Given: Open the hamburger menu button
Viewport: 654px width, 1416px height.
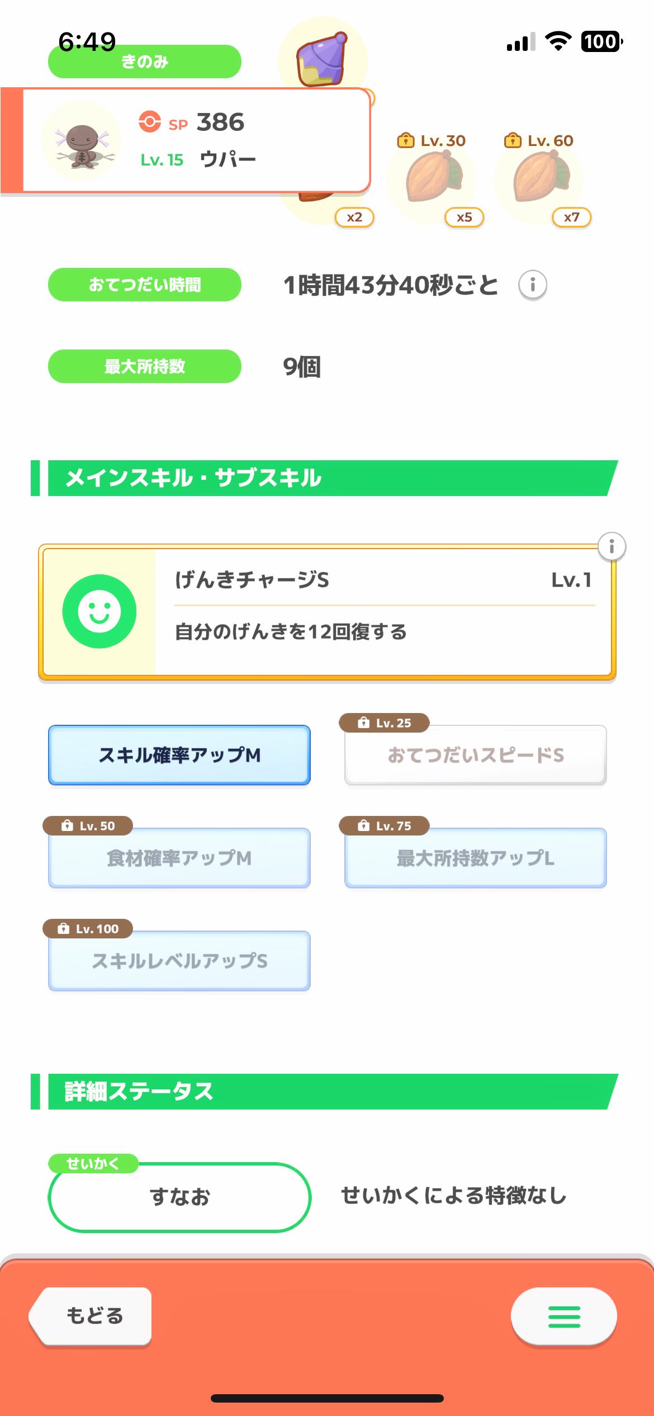Looking at the screenshot, I should click(x=563, y=1316).
